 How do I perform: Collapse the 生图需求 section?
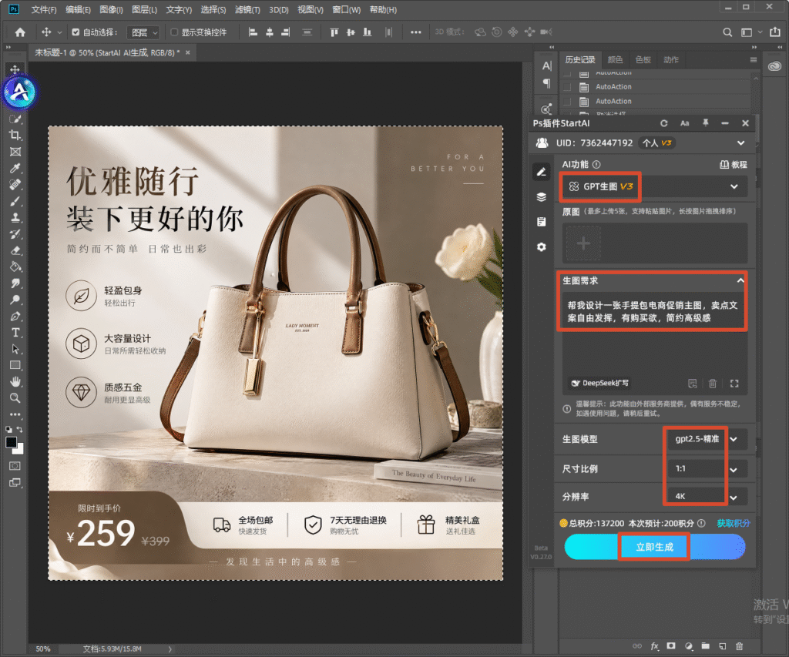point(740,280)
